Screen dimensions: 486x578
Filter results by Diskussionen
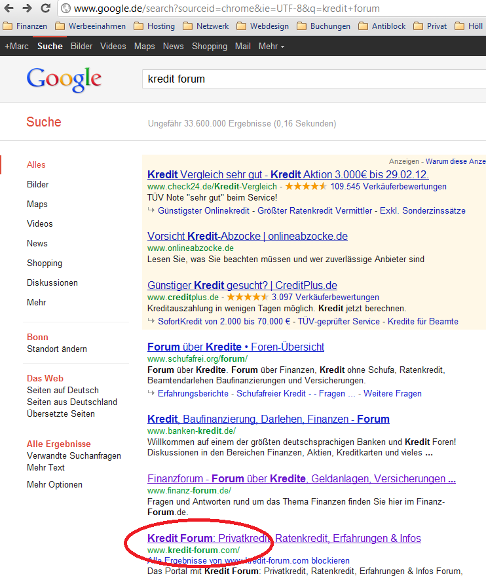click(x=52, y=282)
